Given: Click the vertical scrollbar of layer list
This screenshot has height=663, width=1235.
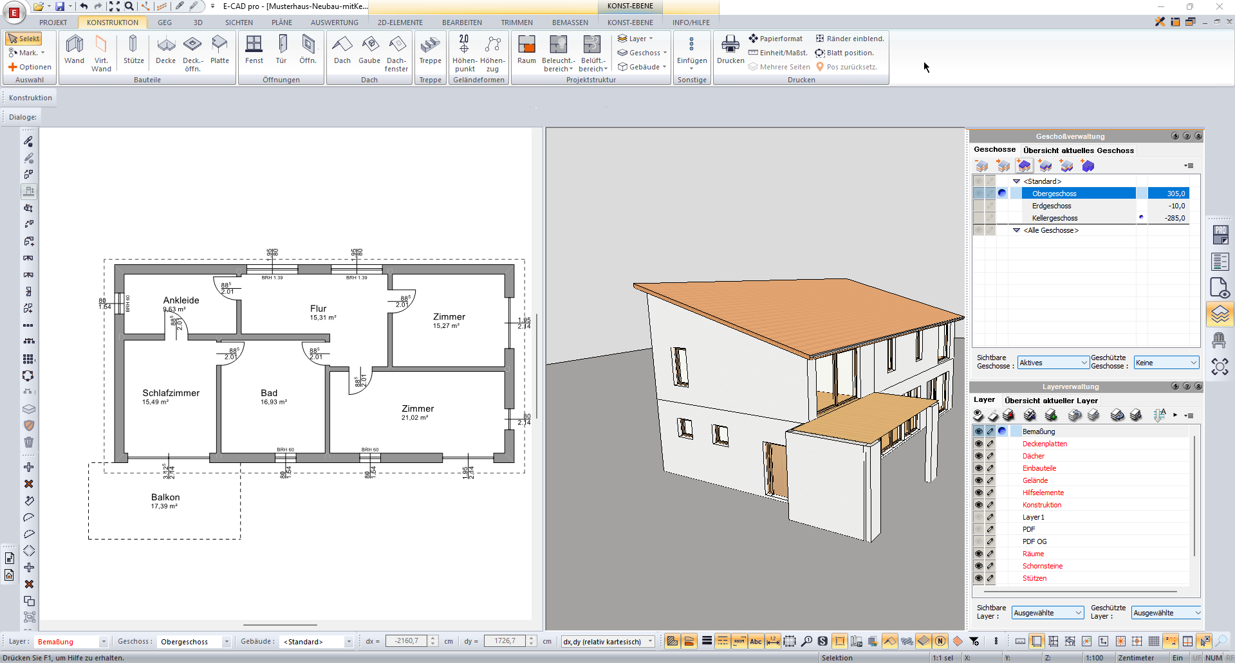Looking at the screenshot, I should pyautogui.click(x=1194, y=495).
